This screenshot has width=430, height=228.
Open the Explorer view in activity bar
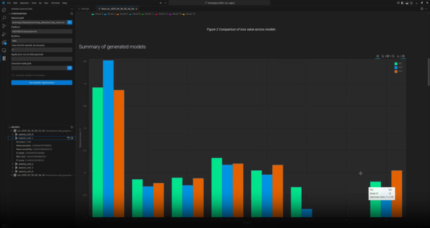[4, 10]
